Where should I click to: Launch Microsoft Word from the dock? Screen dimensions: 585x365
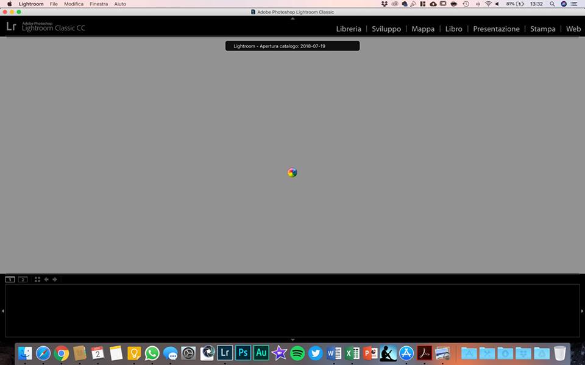tap(334, 353)
